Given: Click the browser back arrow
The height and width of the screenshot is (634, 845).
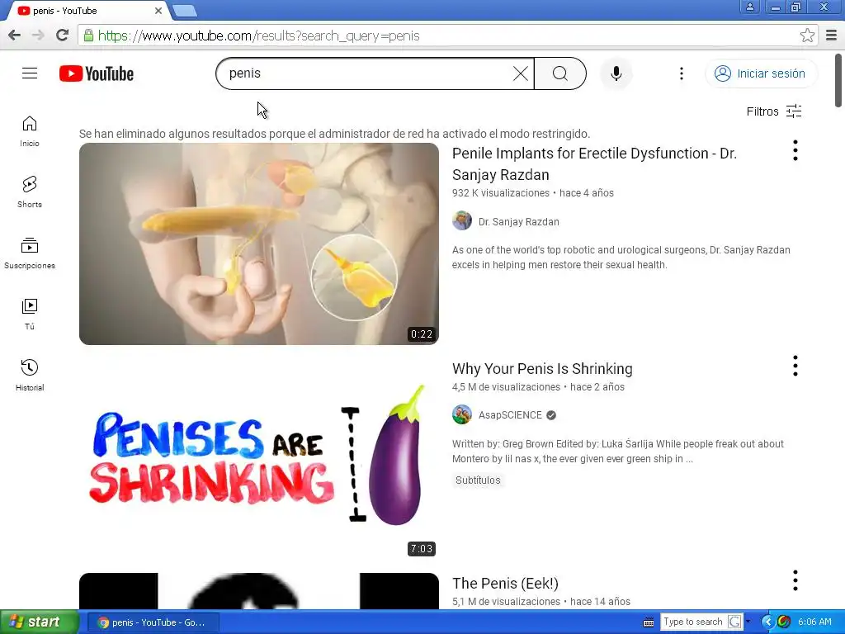Looking at the screenshot, I should (x=15, y=35).
